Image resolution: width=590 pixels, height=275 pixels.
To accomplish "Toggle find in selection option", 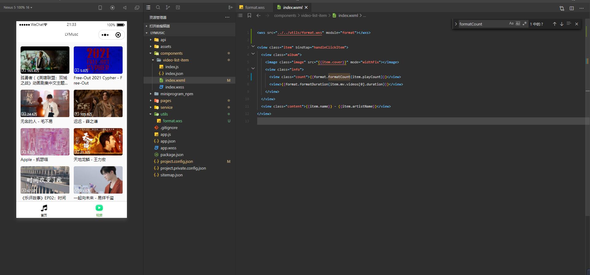I will pyautogui.click(x=569, y=24).
